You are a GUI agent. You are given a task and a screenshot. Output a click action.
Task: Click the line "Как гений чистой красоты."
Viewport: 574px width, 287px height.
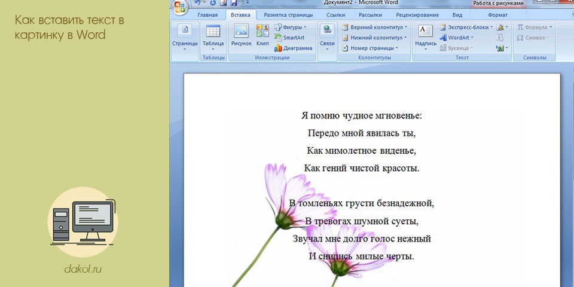coord(362,169)
